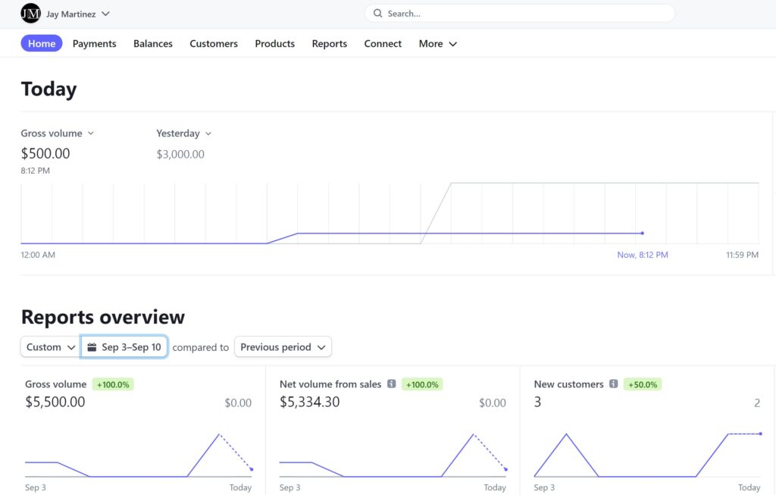Switch to the Balances tab
The height and width of the screenshot is (495, 776).
(153, 44)
